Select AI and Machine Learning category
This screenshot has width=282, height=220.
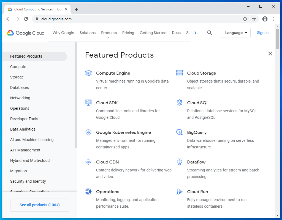tap(32, 140)
